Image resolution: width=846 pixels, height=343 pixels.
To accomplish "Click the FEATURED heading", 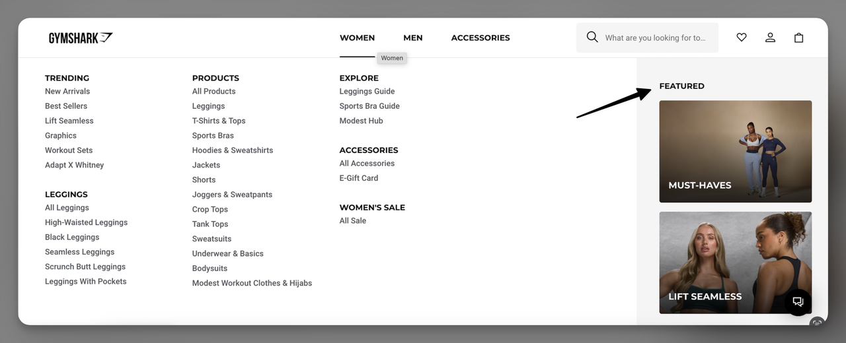I will point(681,86).
